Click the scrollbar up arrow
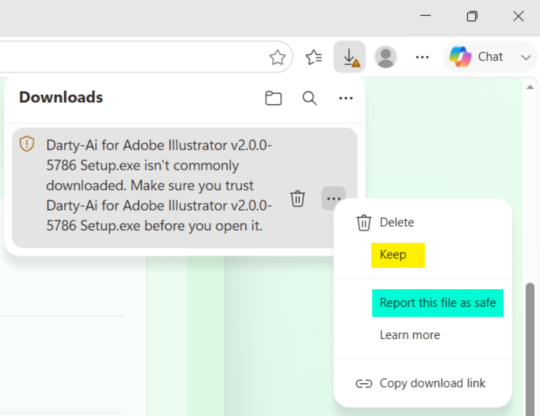540x416 pixels. 530,87
